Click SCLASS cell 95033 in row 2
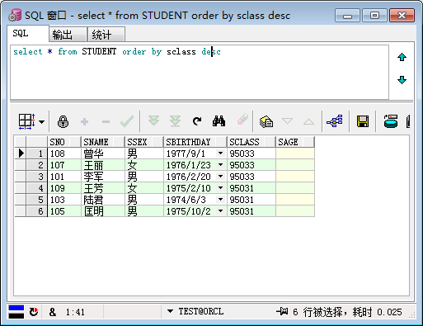Screen dimensions: 423x326 (251, 165)
